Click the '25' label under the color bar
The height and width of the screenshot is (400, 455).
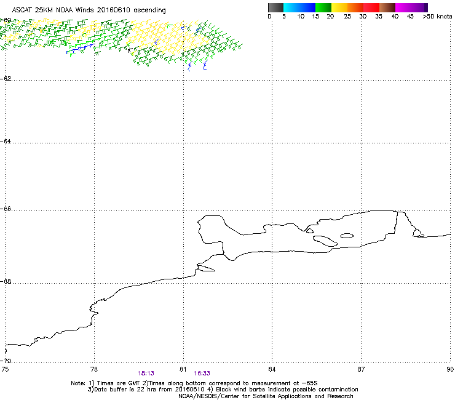point(347,17)
